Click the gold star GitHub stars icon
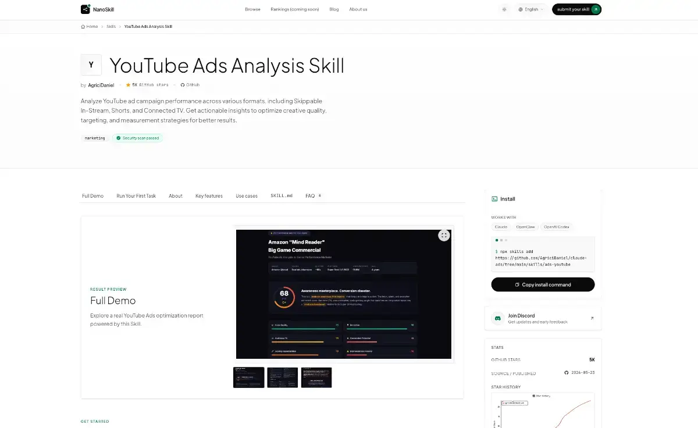 [128, 85]
